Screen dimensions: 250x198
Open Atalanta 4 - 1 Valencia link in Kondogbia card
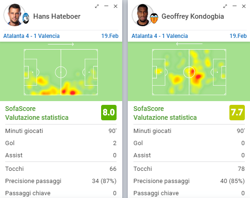point(160,36)
